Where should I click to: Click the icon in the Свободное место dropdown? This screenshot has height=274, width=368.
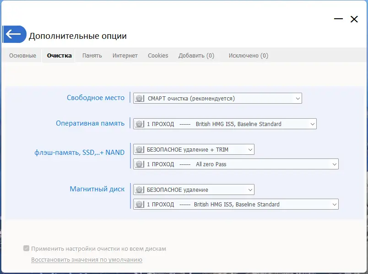pyautogui.click(x=140, y=98)
